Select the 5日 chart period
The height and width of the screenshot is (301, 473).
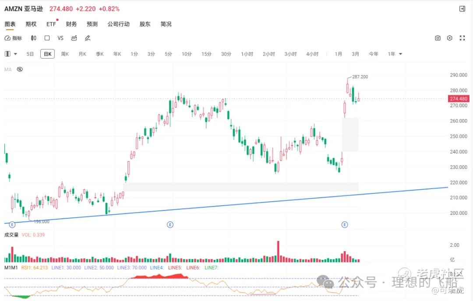point(30,54)
